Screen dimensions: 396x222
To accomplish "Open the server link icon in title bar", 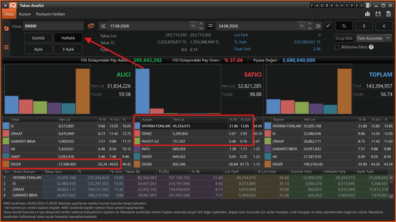I will click(368, 6).
